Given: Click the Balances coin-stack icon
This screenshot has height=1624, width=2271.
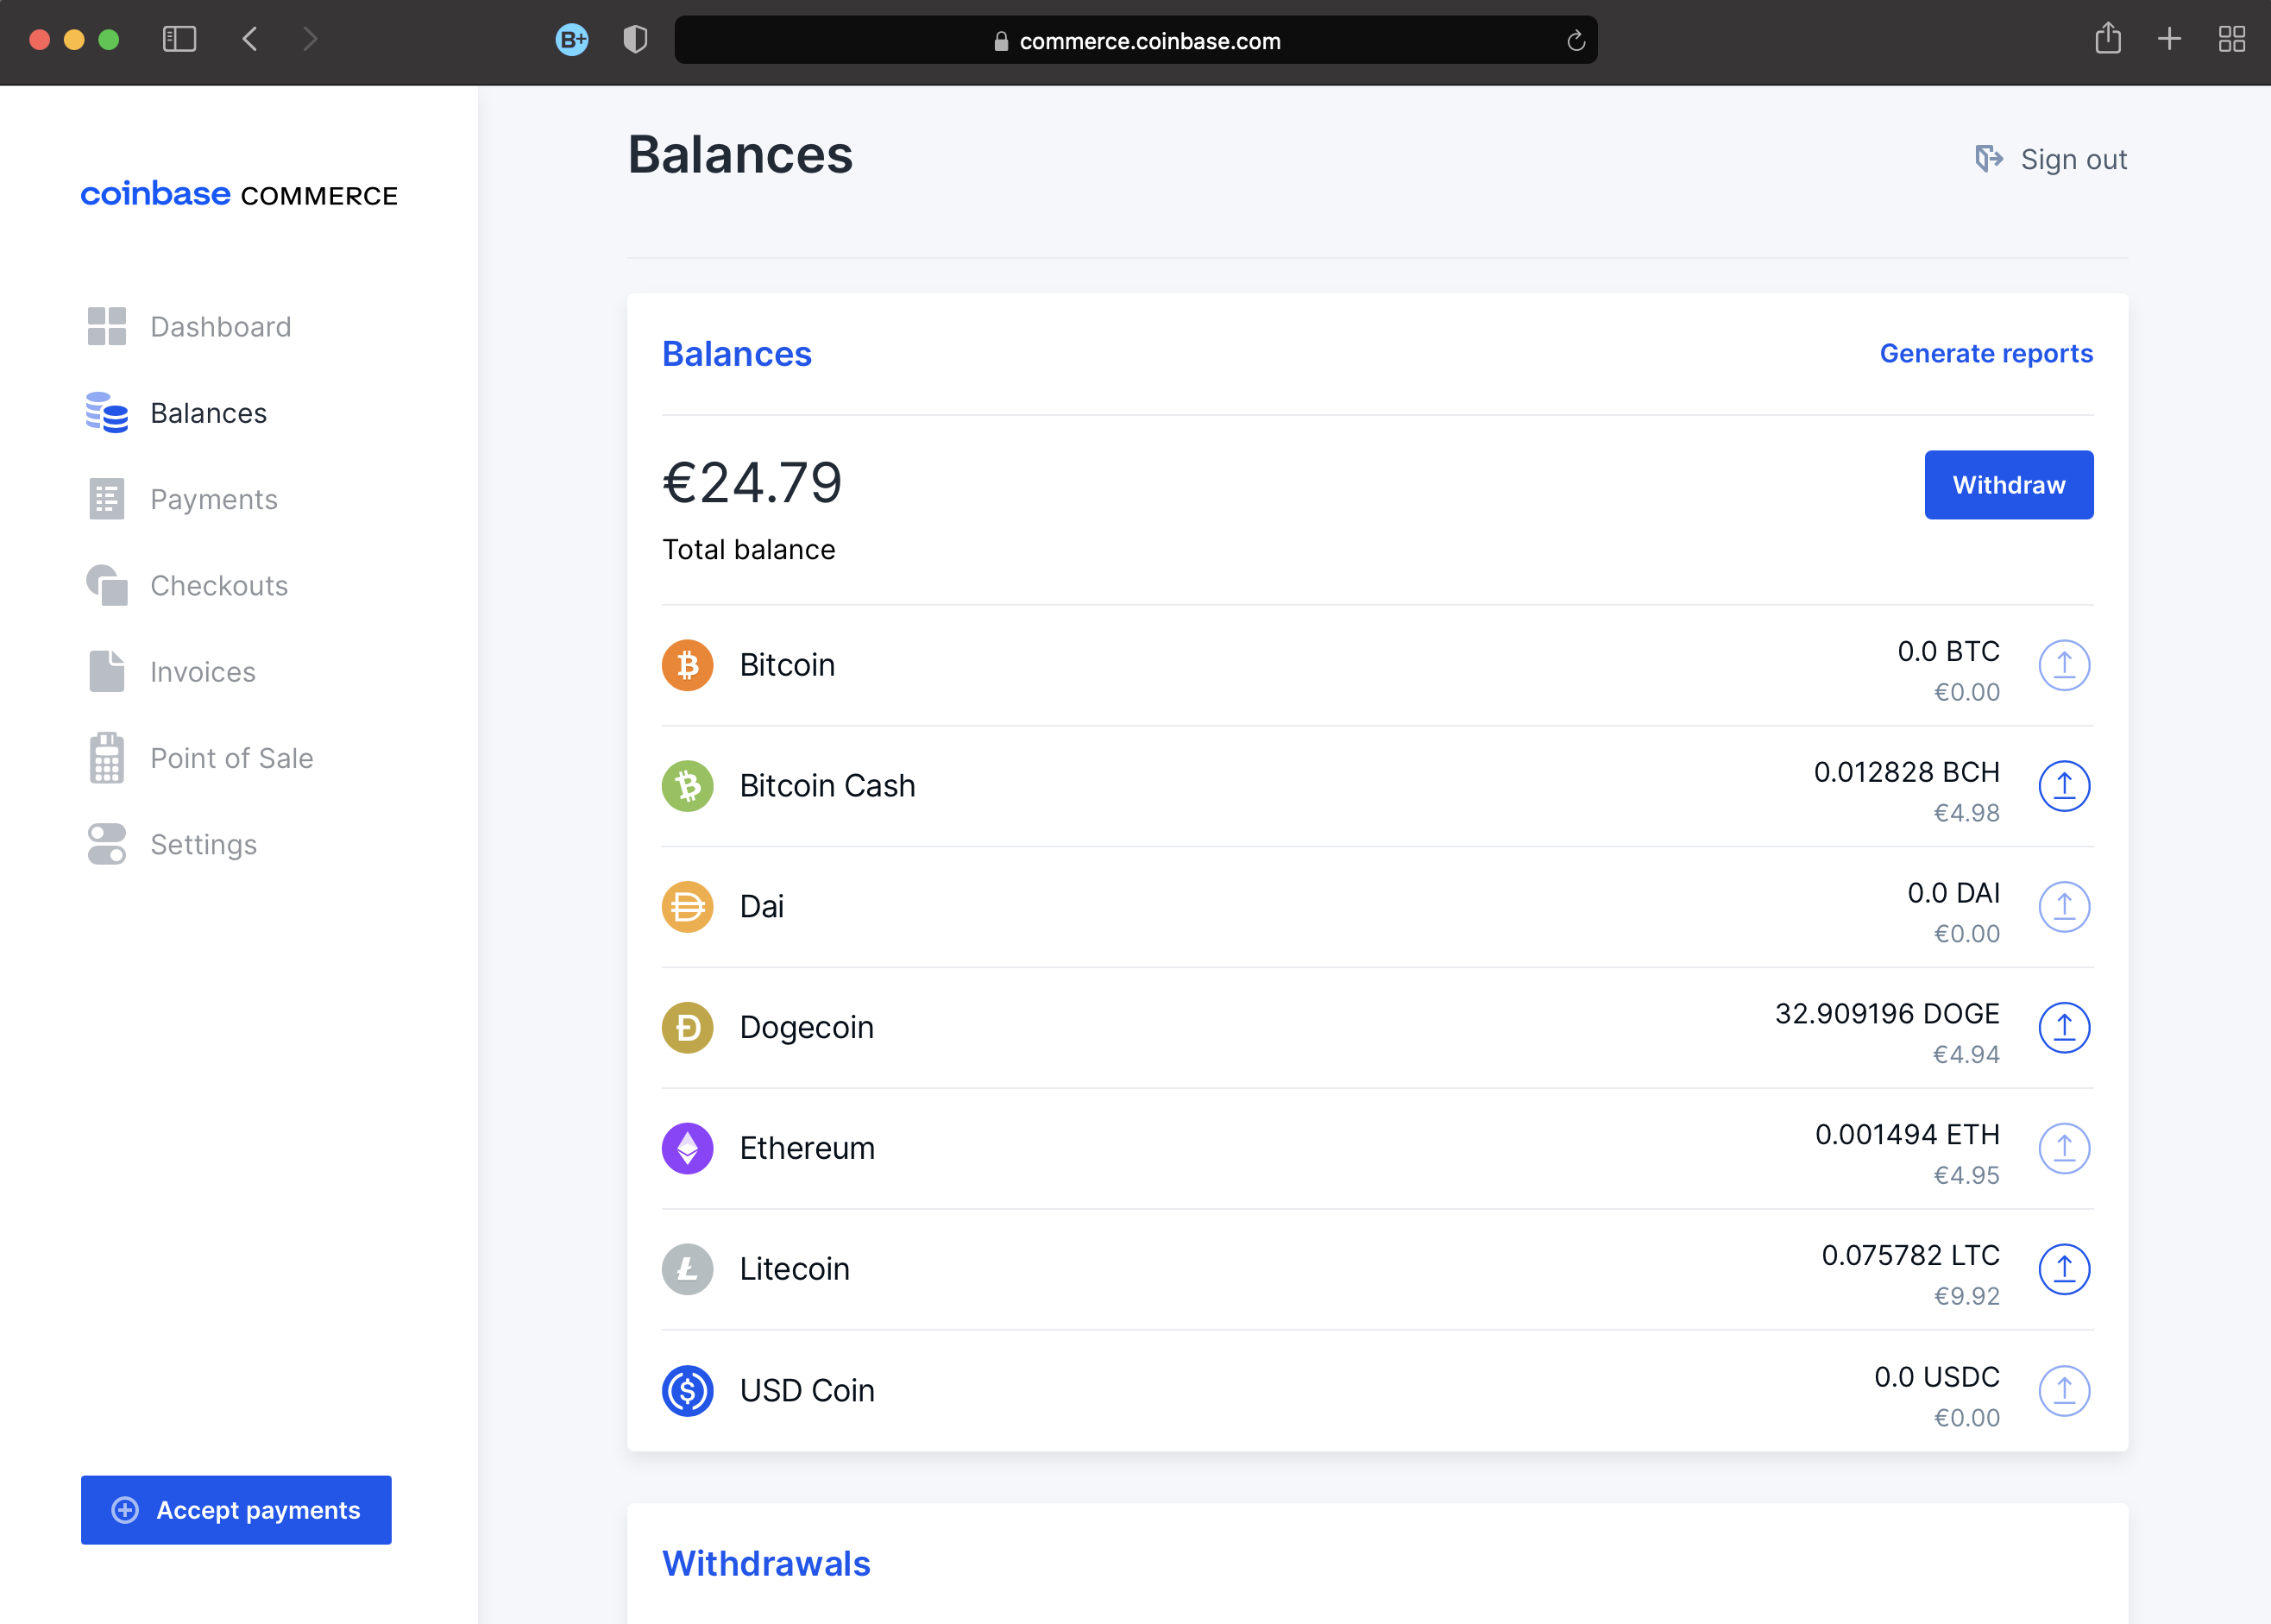Looking at the screenshot, I should coord(105,413).
